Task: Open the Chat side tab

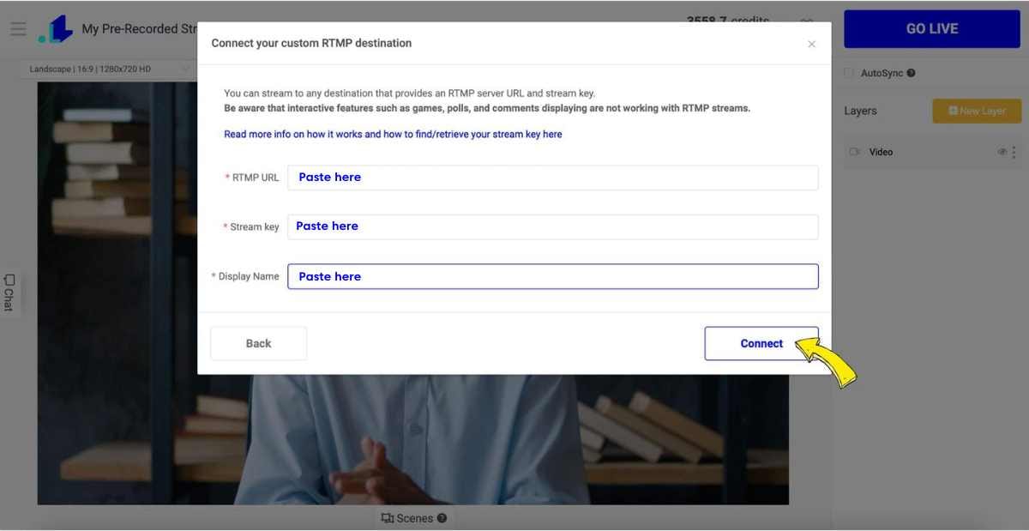Action: (x=9, y=293)
